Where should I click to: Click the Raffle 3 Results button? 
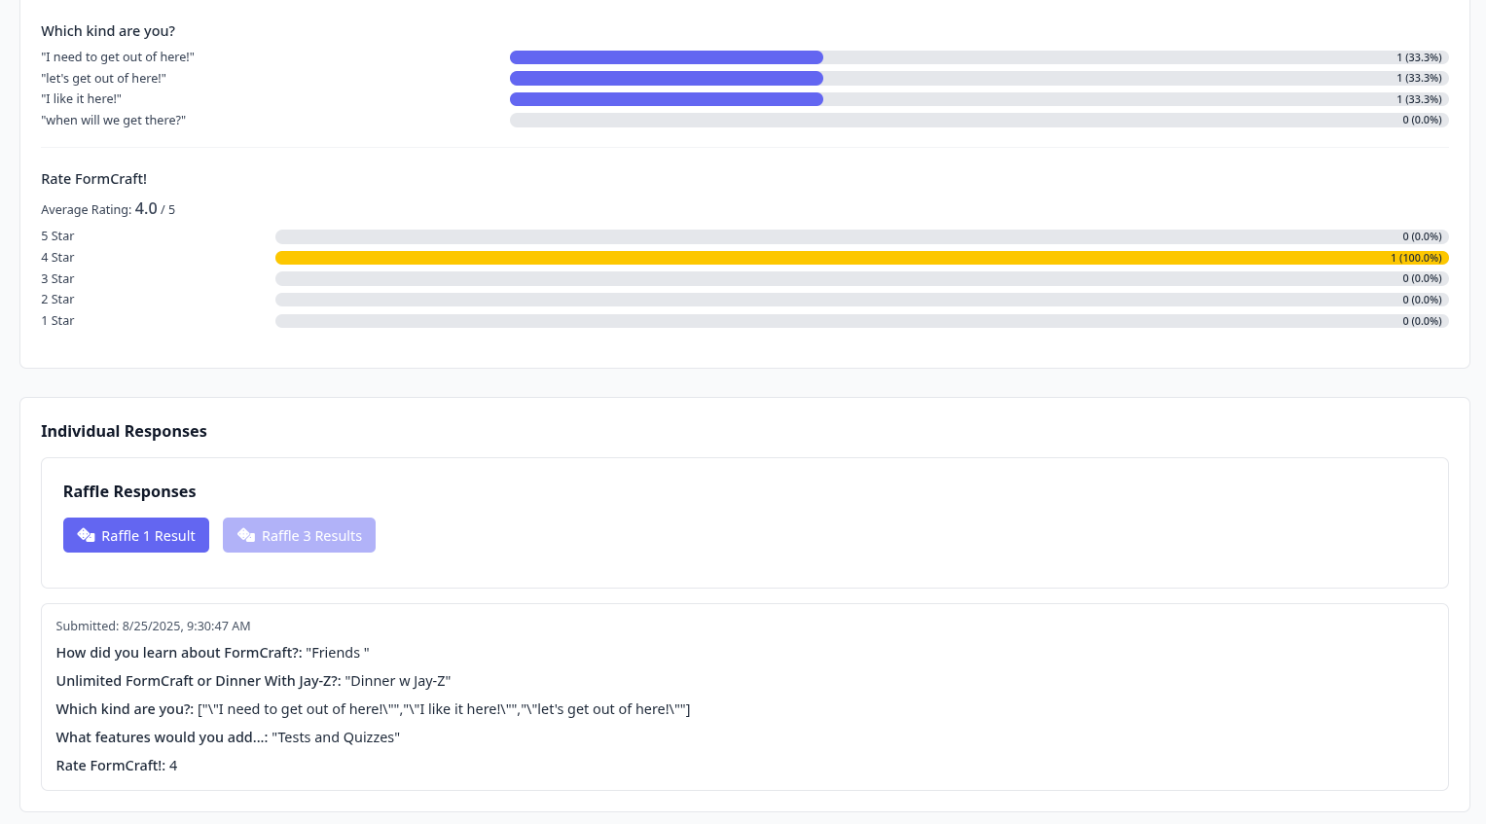[299, 535]
